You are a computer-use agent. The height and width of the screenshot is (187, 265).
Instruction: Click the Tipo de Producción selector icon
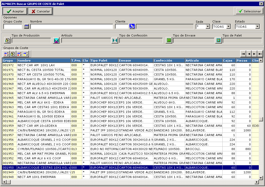[7, 40]
